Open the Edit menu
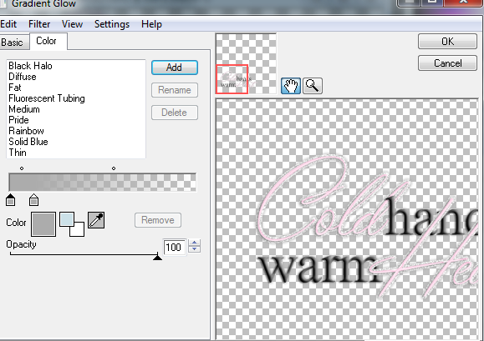 8,24
